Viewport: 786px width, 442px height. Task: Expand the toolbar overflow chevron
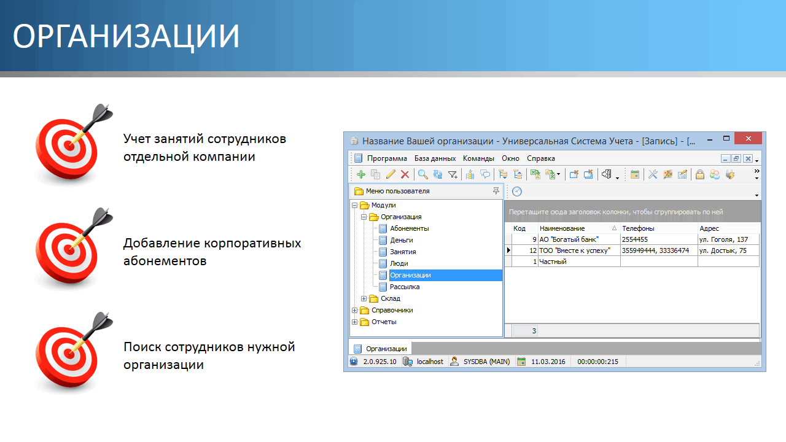tap(757, 171)
